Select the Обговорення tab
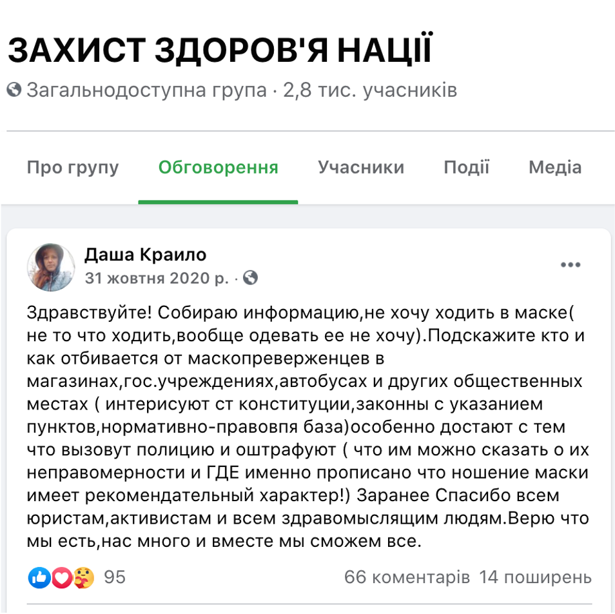The height and width of the screenshot is (614, 615). [218, 168]
